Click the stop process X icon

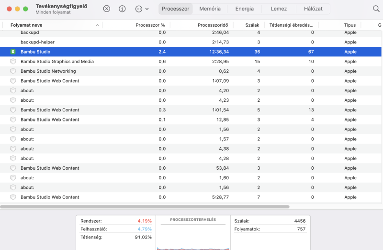(106, 9)
